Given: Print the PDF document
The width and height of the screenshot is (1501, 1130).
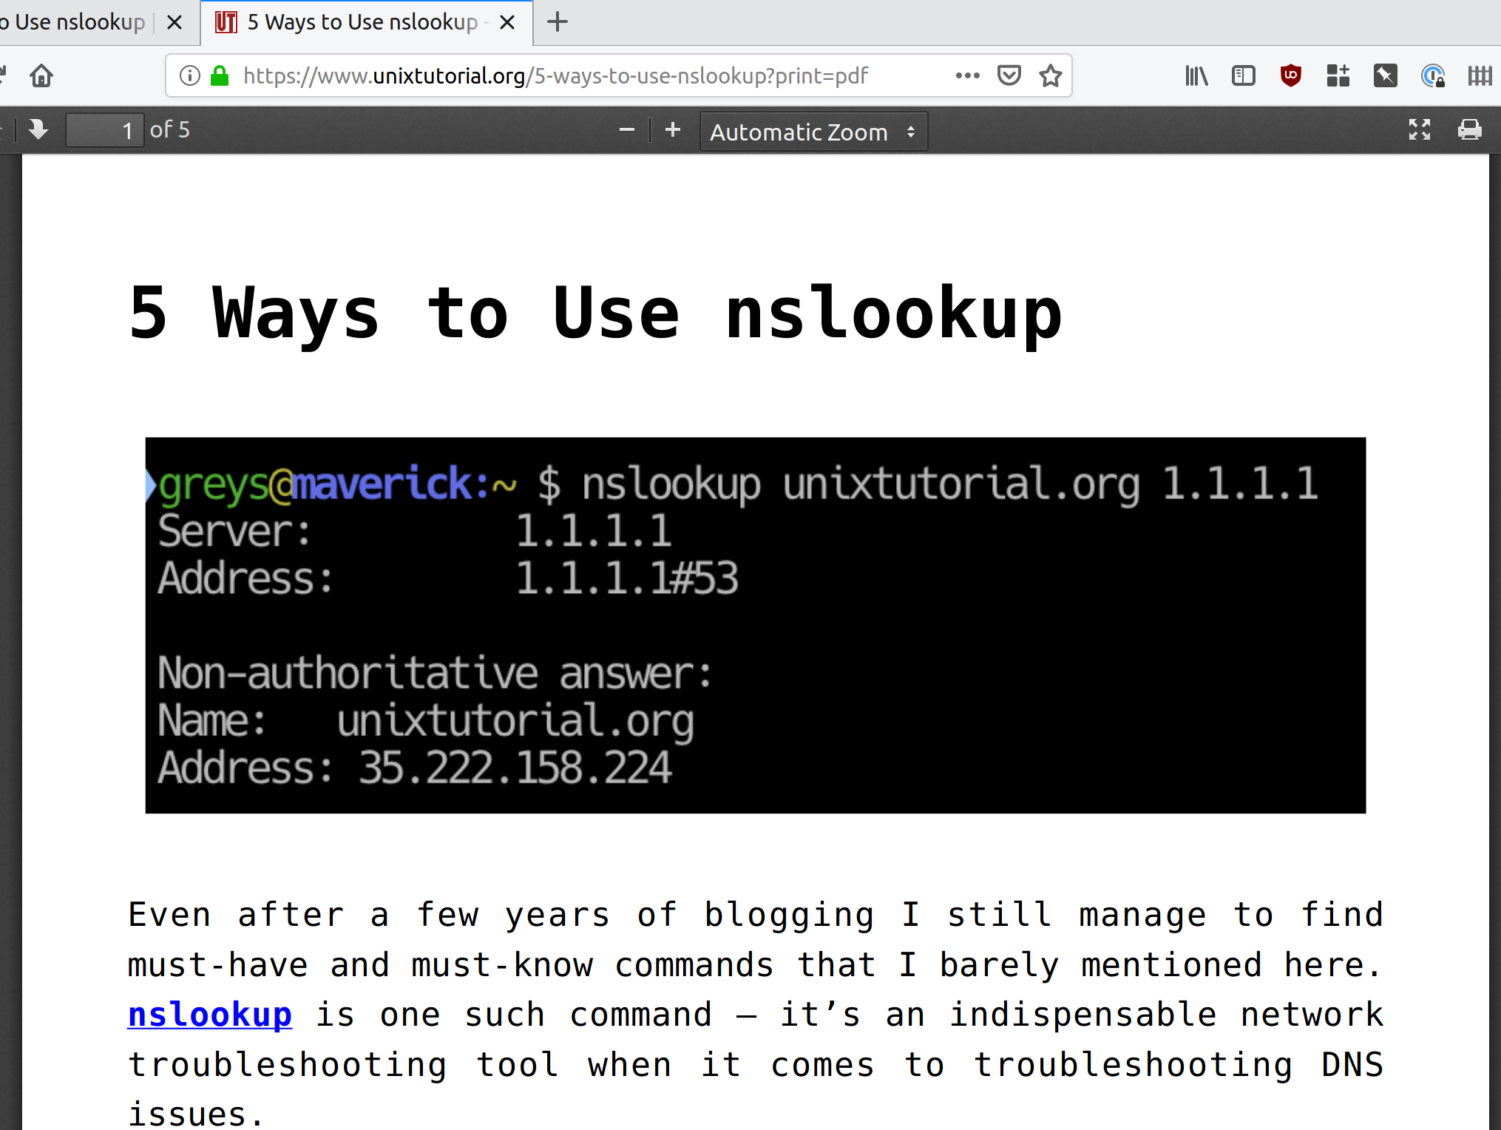Looking at the screenshot, I should pyautogui.click(x=1470, y=129).
